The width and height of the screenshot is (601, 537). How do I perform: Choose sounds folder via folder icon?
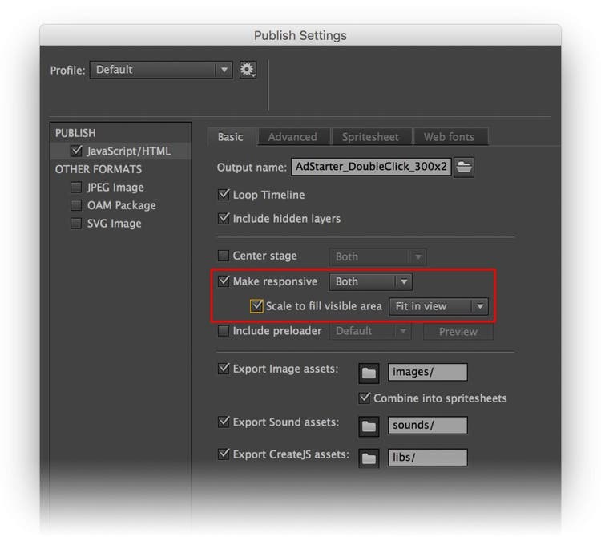(x=369, y=426)
